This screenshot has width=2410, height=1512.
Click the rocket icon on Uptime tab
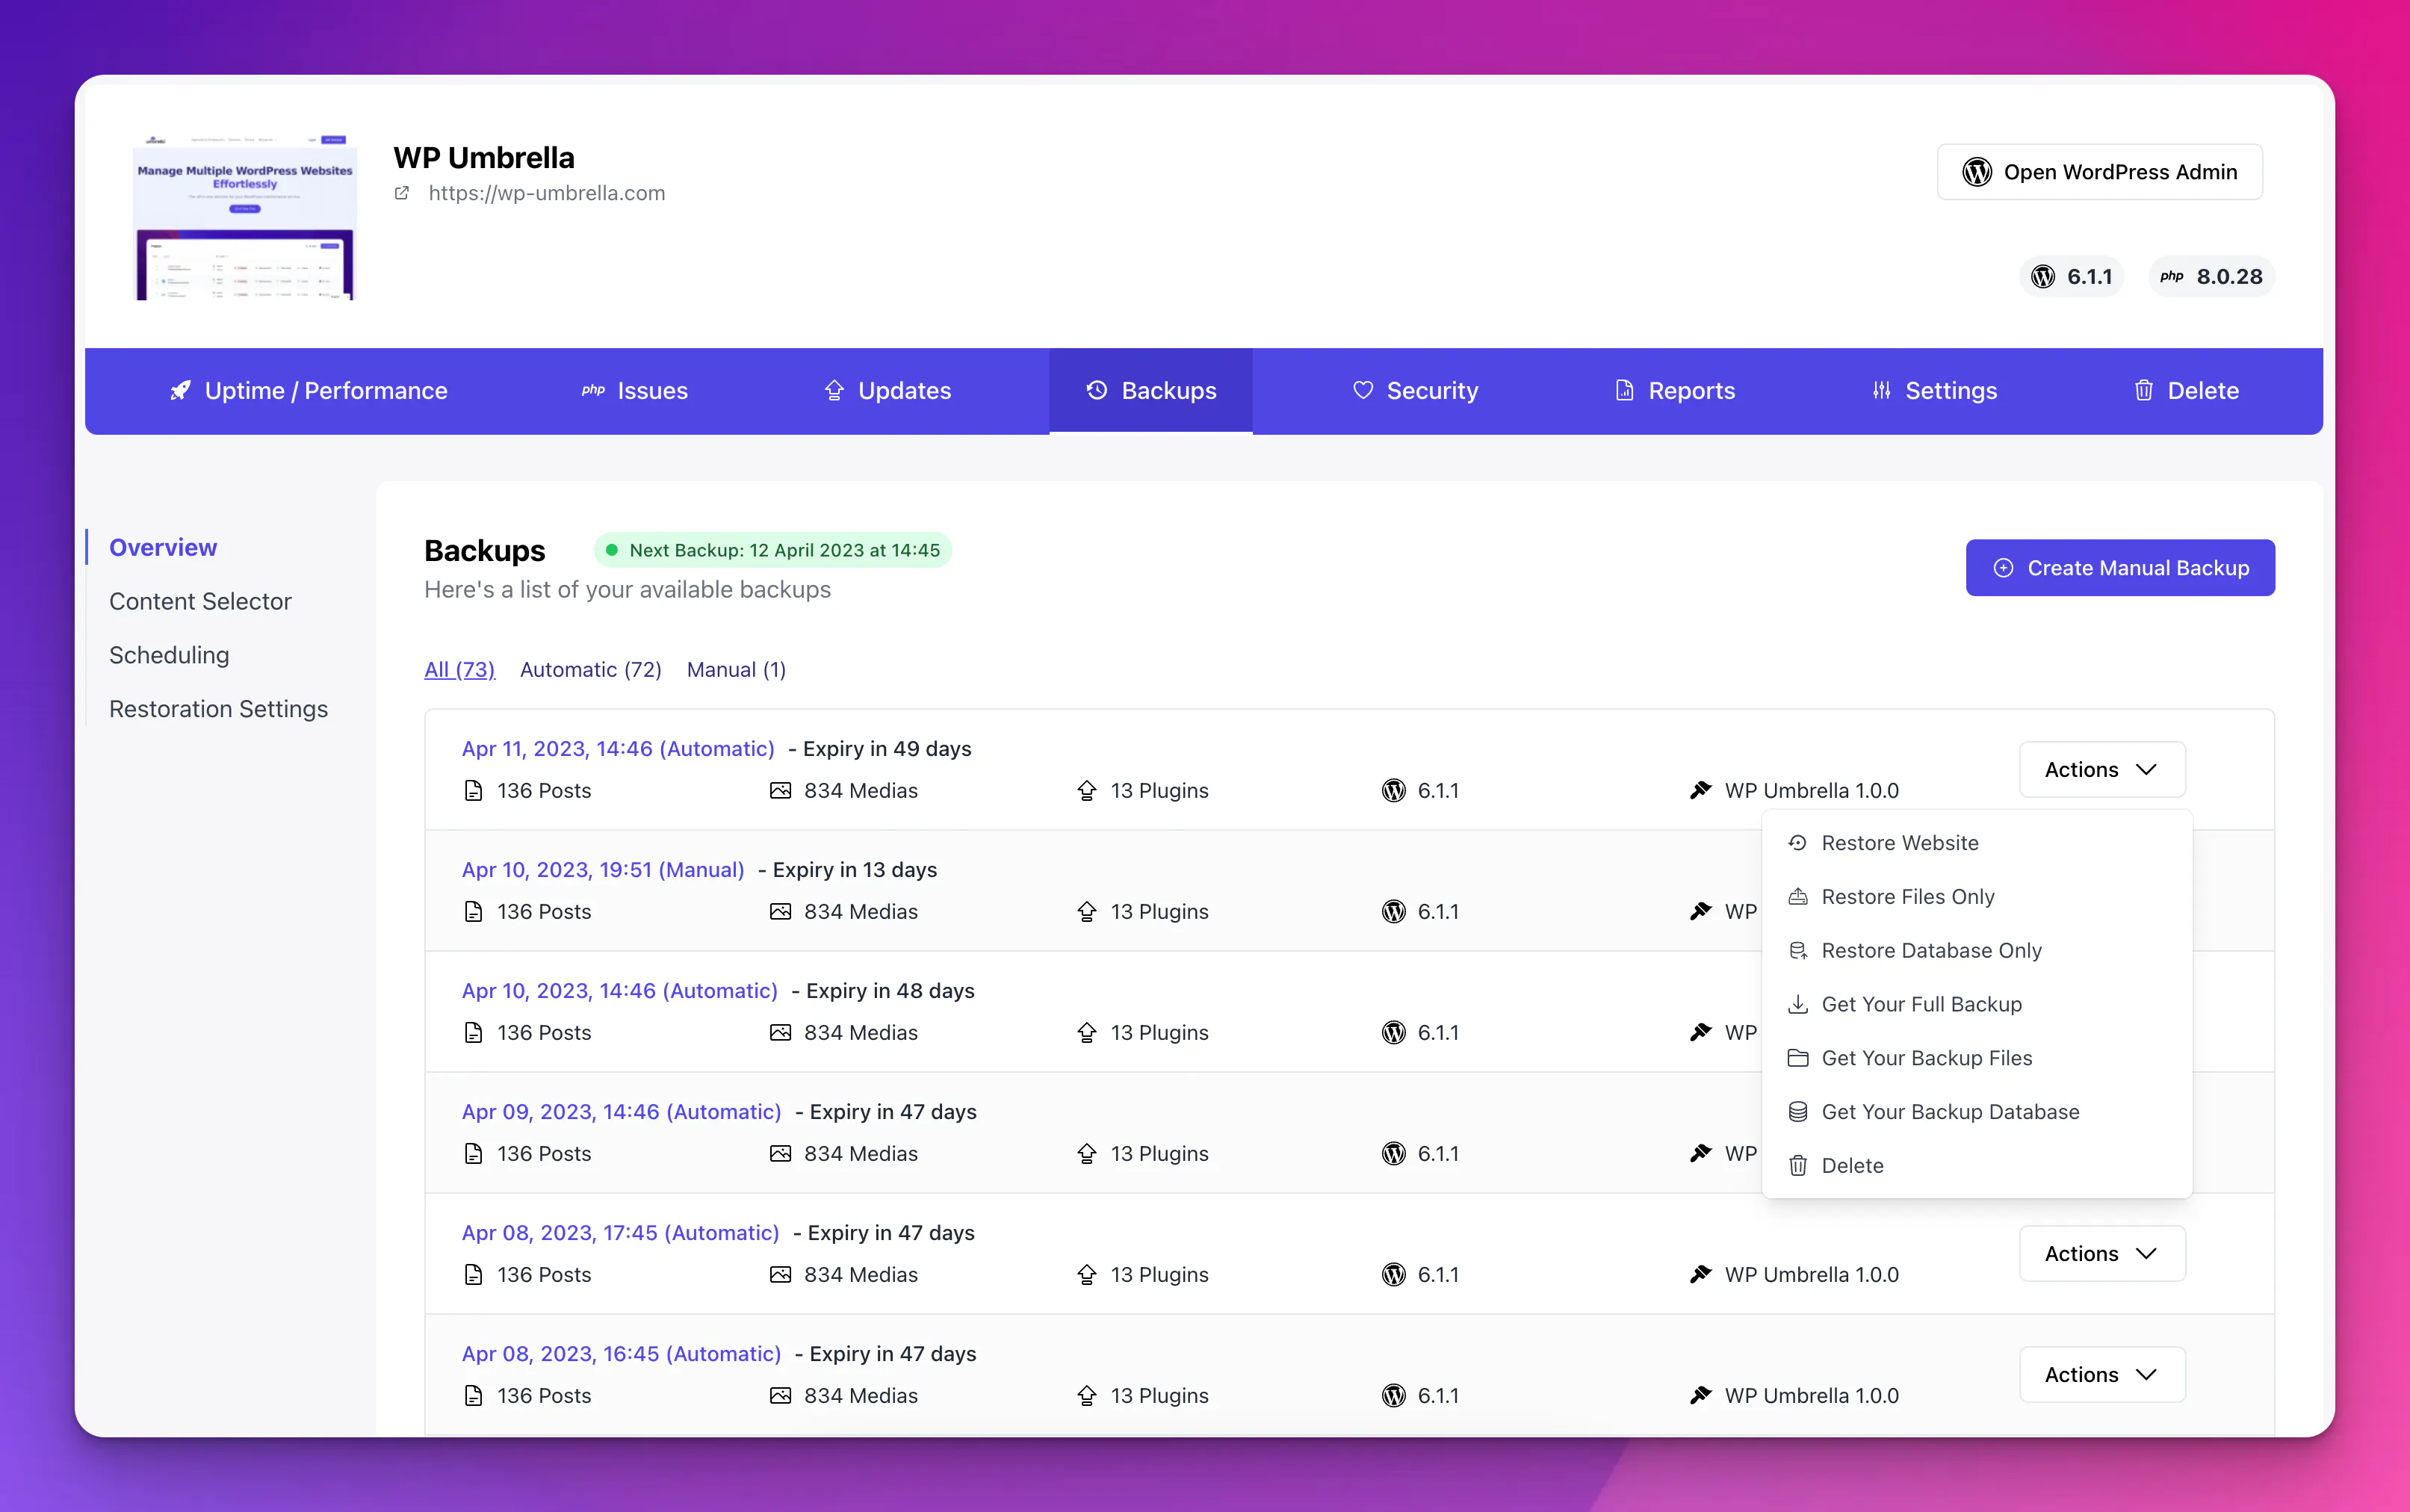tap(180, 391)
